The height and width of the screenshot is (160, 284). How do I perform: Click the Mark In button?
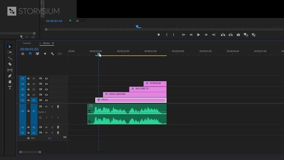tap(167, 35)
